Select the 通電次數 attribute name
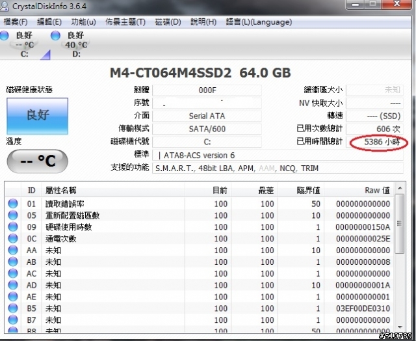Viewport: 416px width, 341px height. pyautogui.click(x=60, y=239)
